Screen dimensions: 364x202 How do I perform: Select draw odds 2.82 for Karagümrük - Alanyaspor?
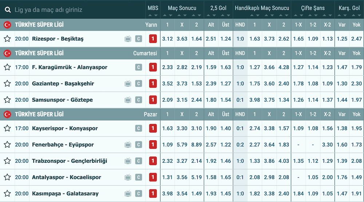pyautogui.click(x=182, y=67)
